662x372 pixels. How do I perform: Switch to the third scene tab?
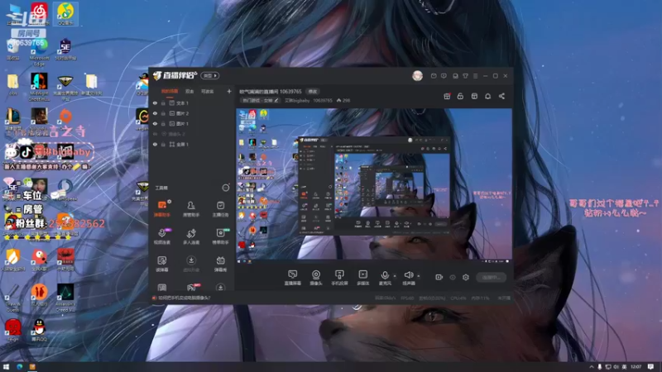tap(208, 91)
